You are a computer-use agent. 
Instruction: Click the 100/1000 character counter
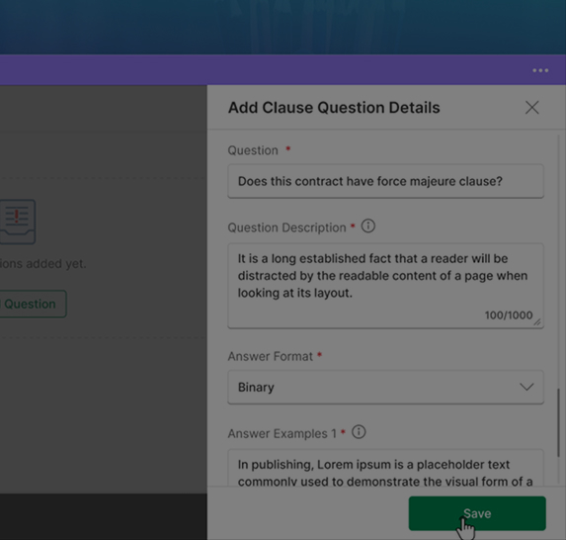coord(509,315)
